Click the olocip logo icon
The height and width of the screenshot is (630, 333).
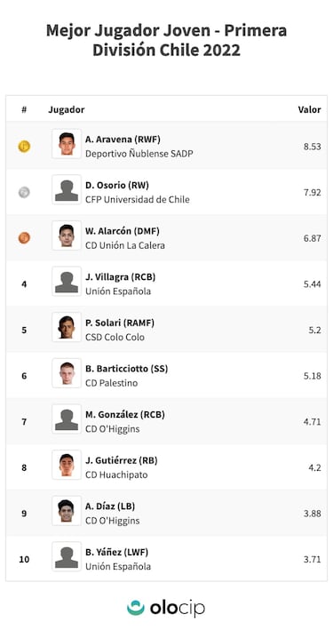pos(136,608)
